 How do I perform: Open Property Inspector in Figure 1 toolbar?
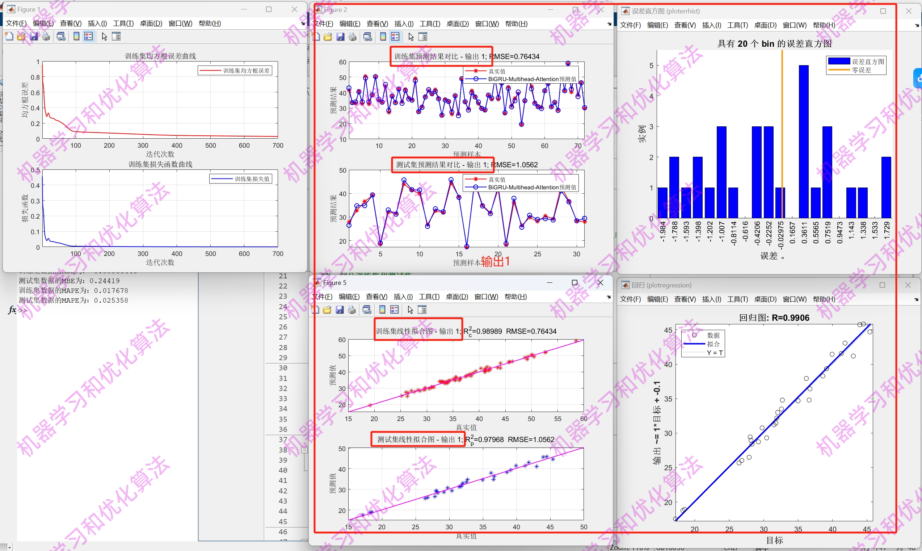[x=116, y=37]
